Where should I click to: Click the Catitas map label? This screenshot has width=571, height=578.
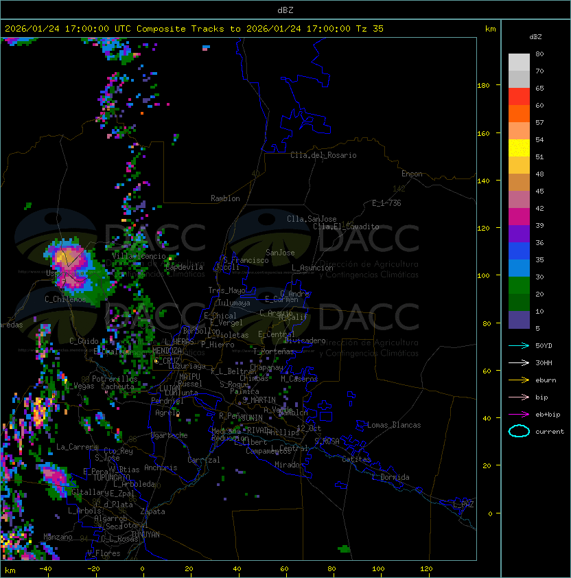point(356,459)
